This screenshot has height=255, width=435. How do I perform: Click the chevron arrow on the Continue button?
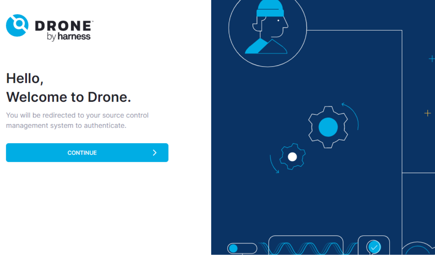(155, 153)
